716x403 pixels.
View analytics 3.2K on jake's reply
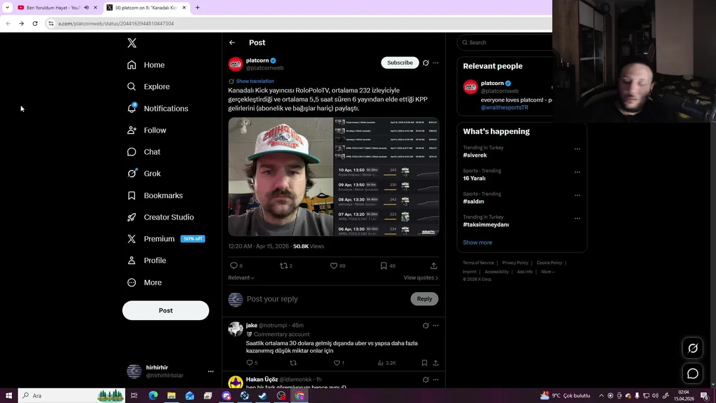[x=387, y=363]
